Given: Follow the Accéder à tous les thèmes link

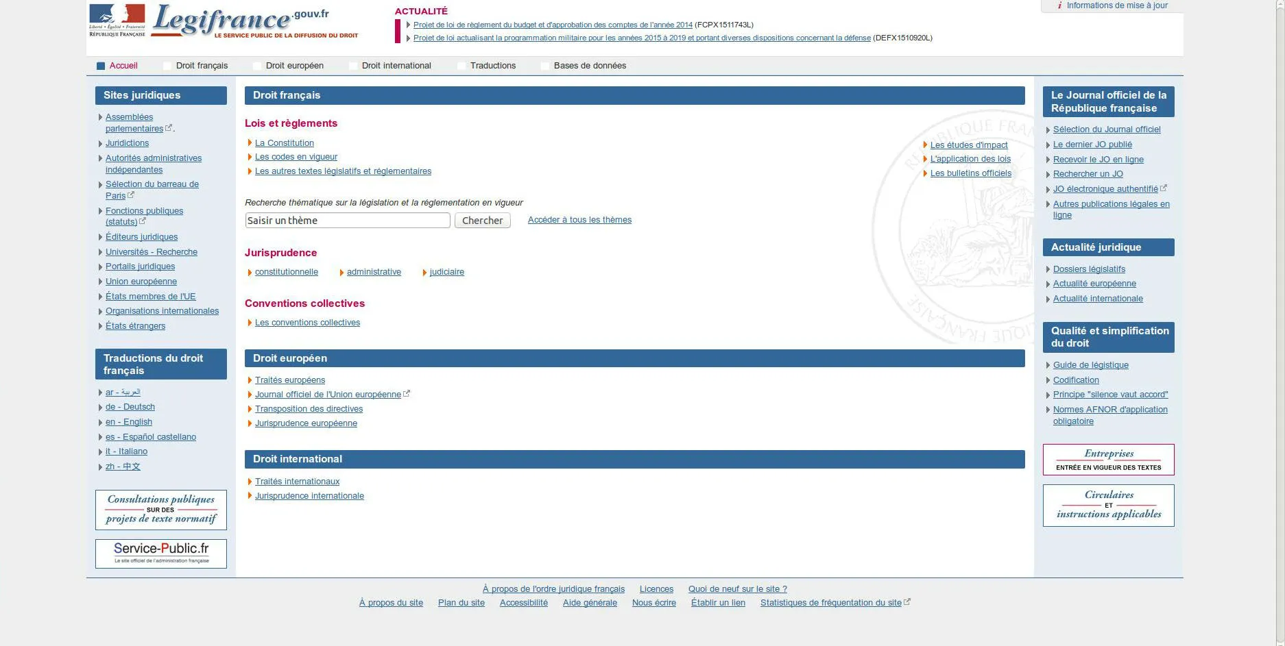Looking at the screenshot, I should pyautogui.click(x=579, y=220).
